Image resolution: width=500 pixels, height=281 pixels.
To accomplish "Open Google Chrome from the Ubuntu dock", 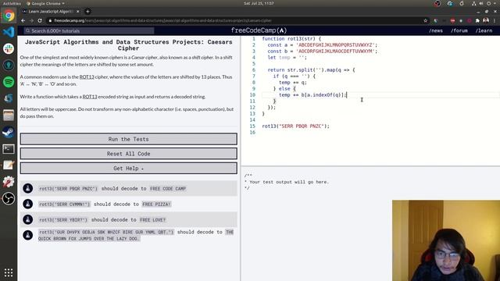I will point(9,16).
